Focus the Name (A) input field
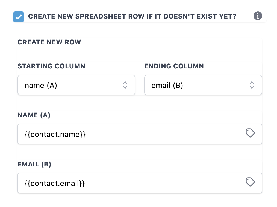The height and width of the screenshot is (207, 277). click(x=140, y=134)
